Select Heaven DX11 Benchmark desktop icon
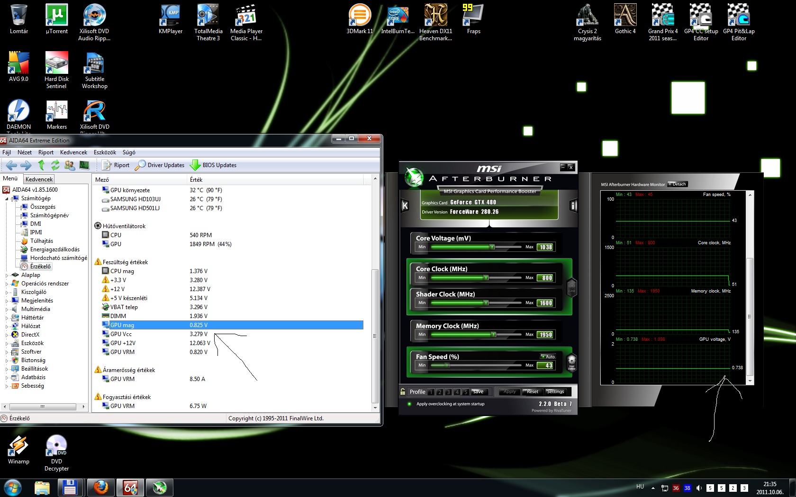 (436, 23)
